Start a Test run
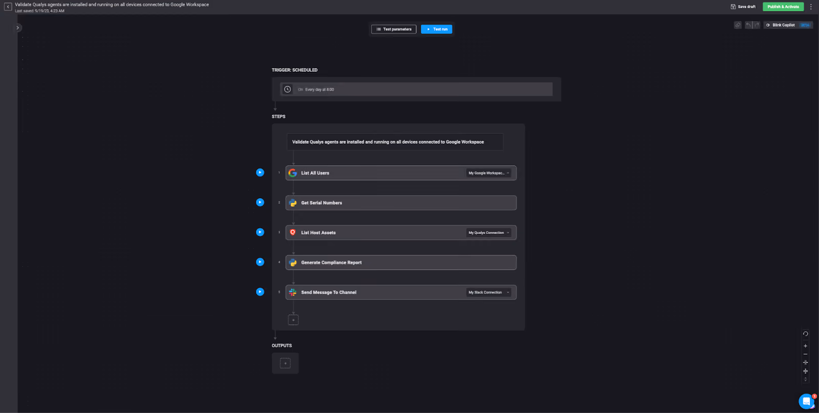This screenshot has height=413, width=819. [437, 29]
